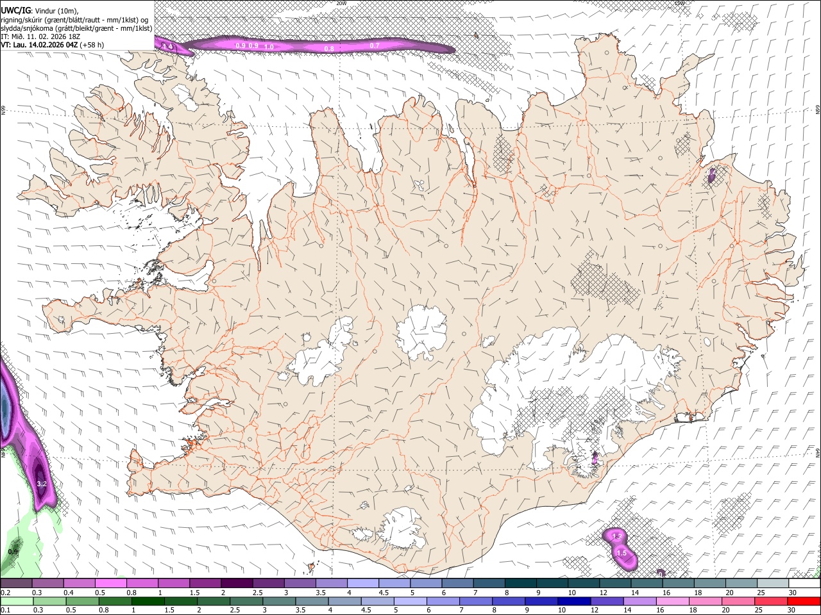Click the "2.5" label in the top legend row

(257, 593)
